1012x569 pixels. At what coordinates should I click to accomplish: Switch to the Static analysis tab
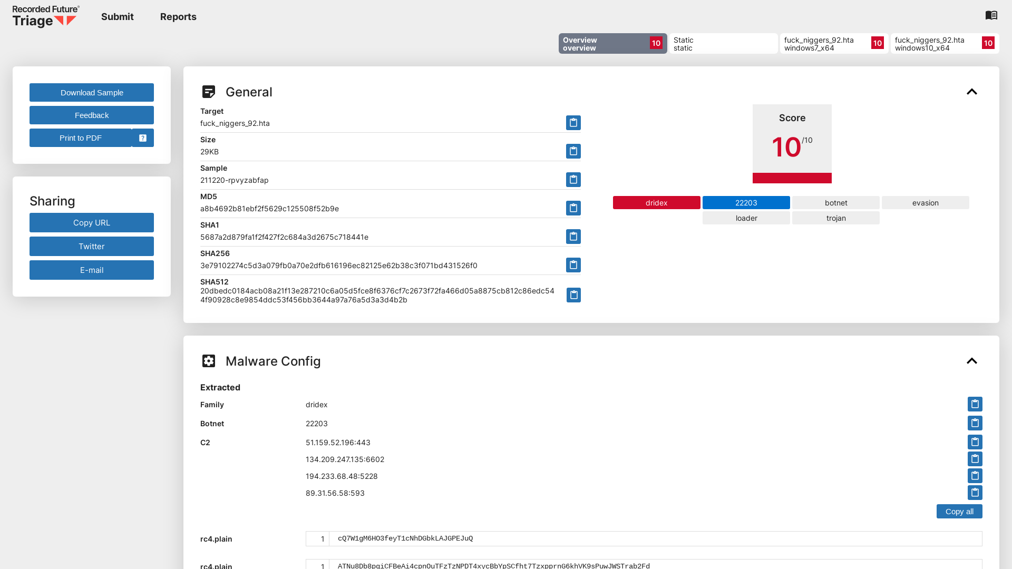coord(724,44)
